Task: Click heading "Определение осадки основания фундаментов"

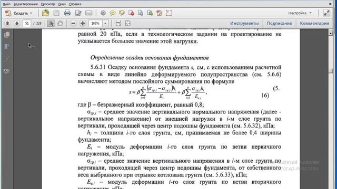Action: pos(150,58)
